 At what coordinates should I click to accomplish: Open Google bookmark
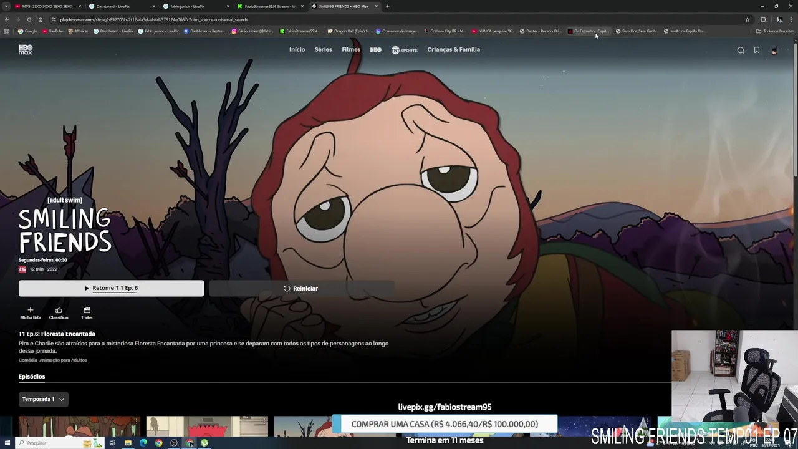pyautogui.click(x=27, y=31)
